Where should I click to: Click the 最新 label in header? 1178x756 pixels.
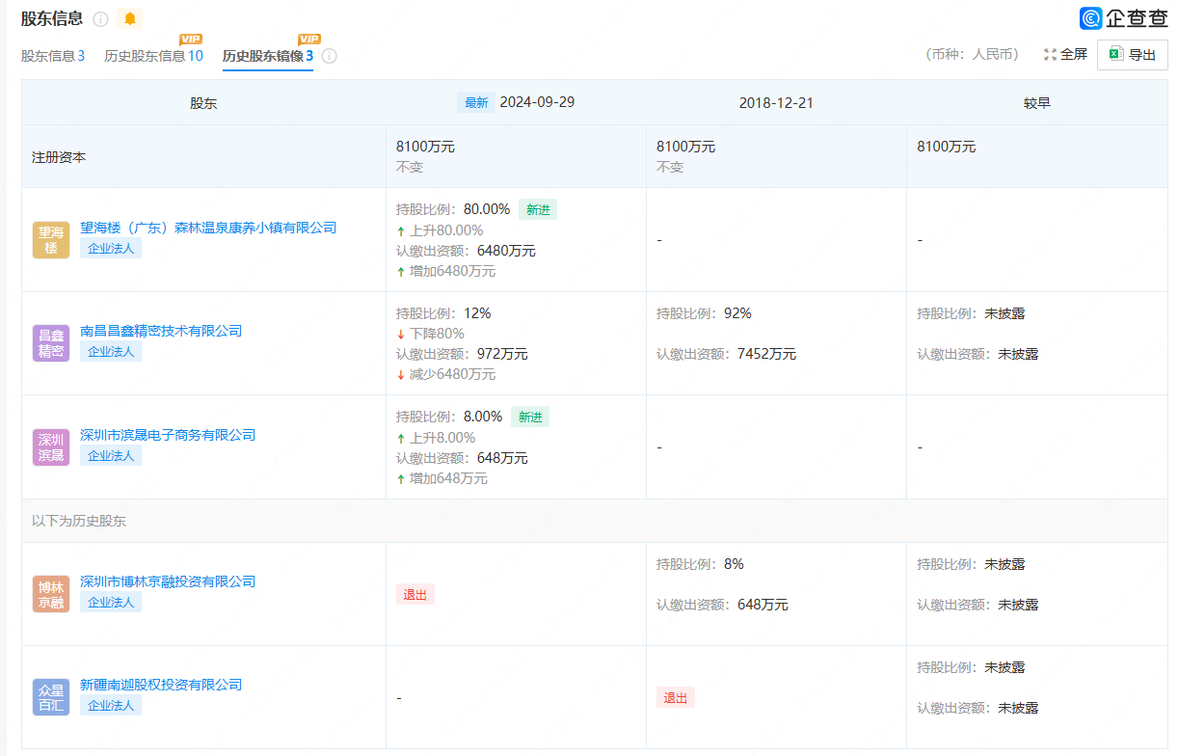point(476,102)
